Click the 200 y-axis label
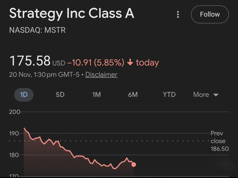 click(x=14, y=112)
